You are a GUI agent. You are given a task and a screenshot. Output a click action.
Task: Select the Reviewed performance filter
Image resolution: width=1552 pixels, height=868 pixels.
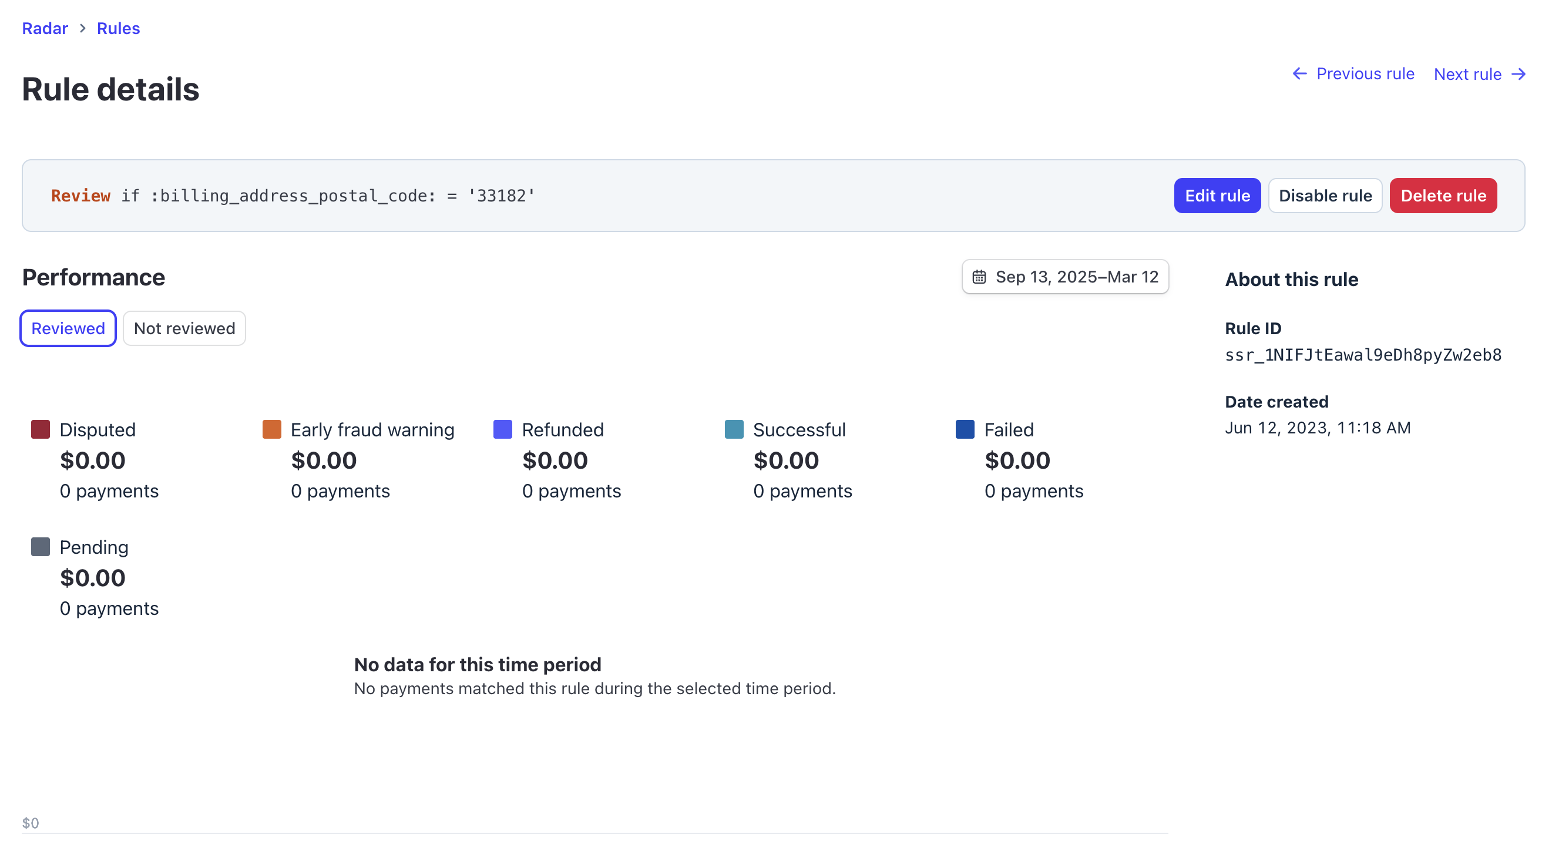(68, 328)
